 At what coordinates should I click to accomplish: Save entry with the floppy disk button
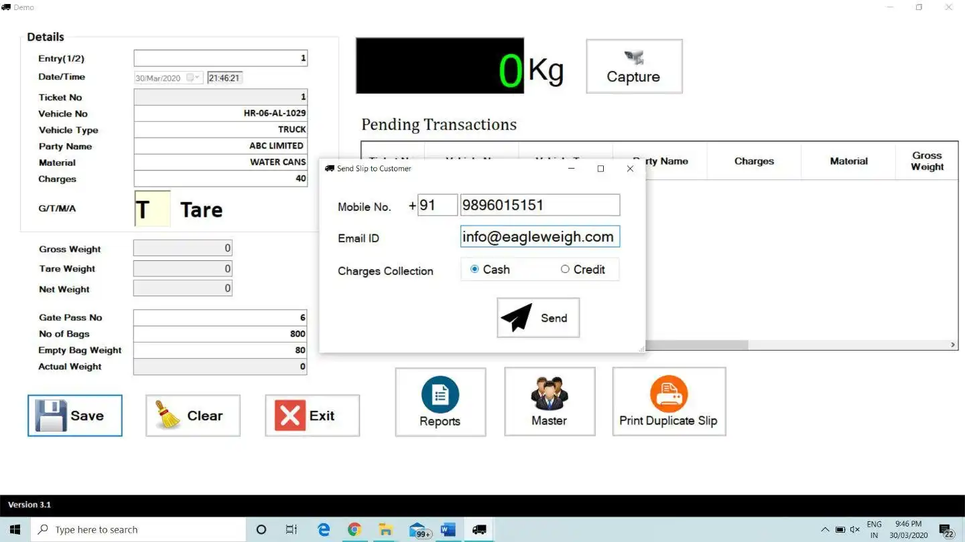(x=75, y=416)
